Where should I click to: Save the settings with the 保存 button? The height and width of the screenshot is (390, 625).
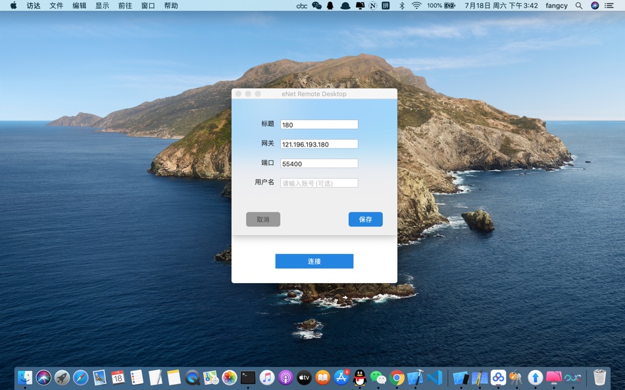(x=365, y=219)
